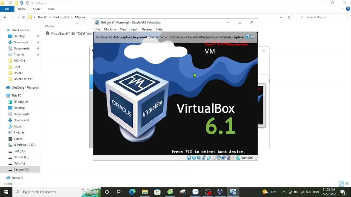Open Windows Start menu
Screen dimensions: 351x197
click(6, 192)
